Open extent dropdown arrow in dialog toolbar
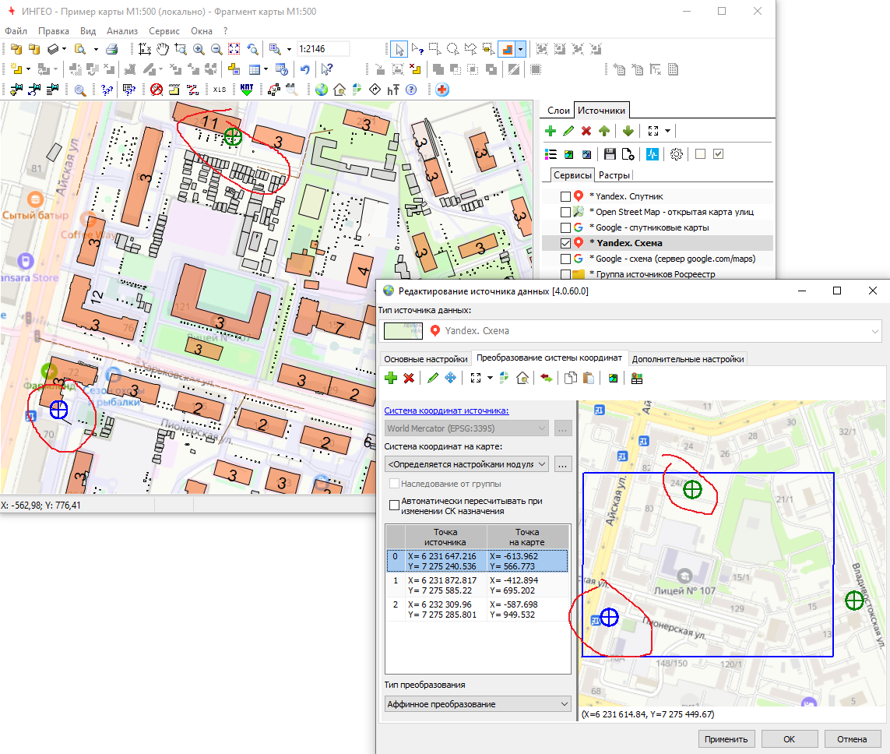The height and width of the screenshot is (754, 890). pyautogui.click(x=490, y=378)
